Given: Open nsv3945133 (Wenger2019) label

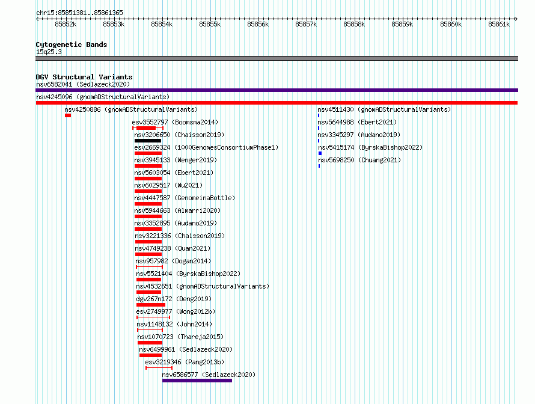Looking at the screenshot, I should (x=176, y=160).
